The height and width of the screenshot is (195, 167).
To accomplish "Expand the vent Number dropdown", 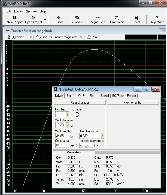I will 67,114.
